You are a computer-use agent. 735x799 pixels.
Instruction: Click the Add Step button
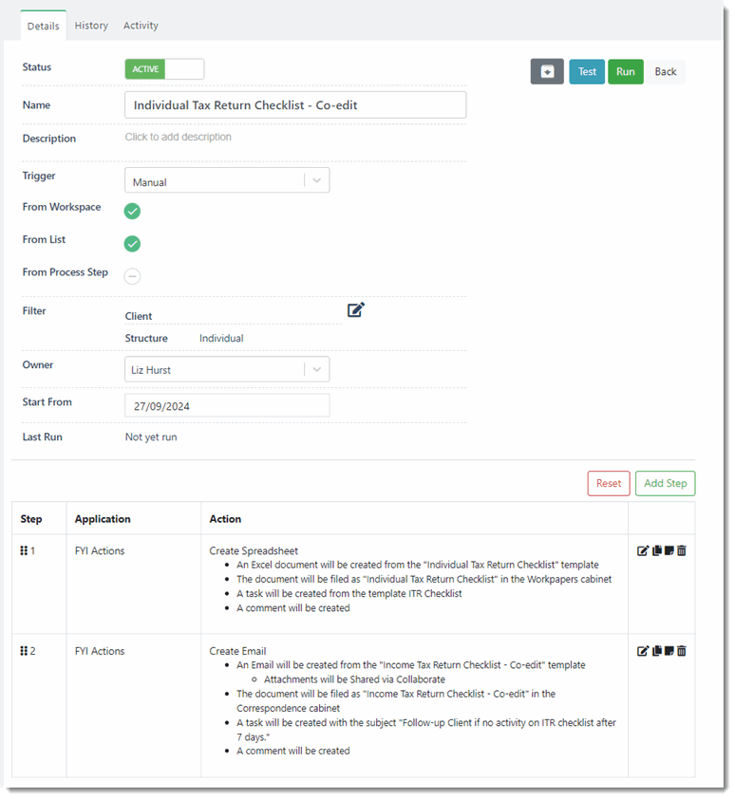point(665,483)
